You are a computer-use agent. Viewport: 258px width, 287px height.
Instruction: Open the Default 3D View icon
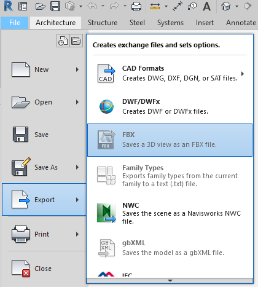click(225, 6)
